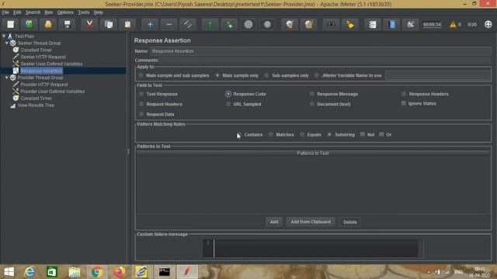Image resolution: width=497 pixels, height=279 pixels.
Task: Click Add from Clipboard button
Action: pos(311,222)
